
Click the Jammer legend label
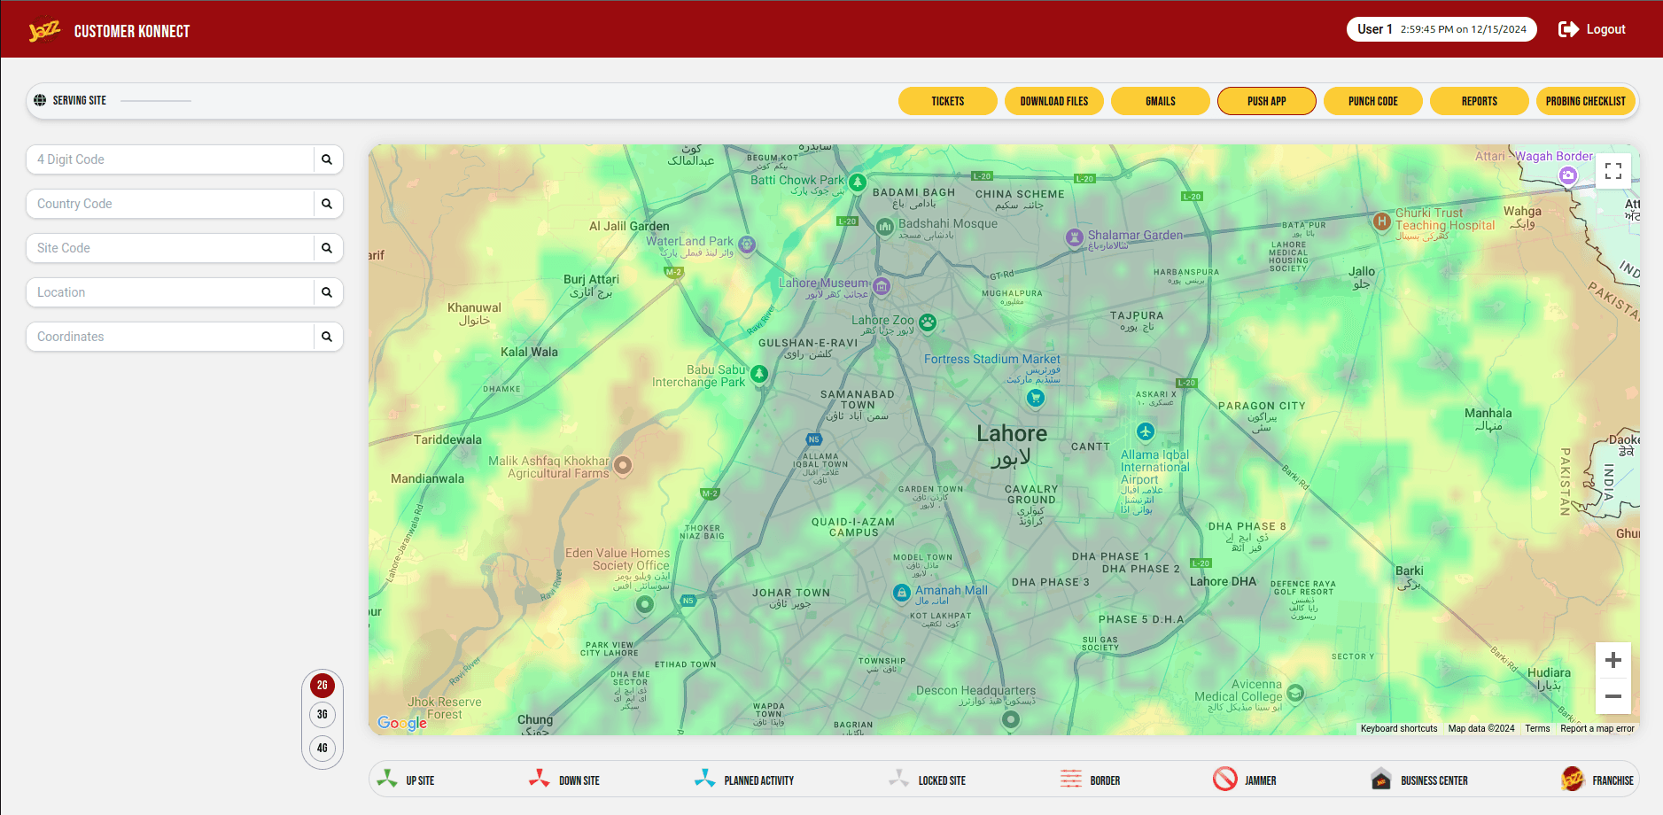pyautogui.click(x=1260, y=780)
